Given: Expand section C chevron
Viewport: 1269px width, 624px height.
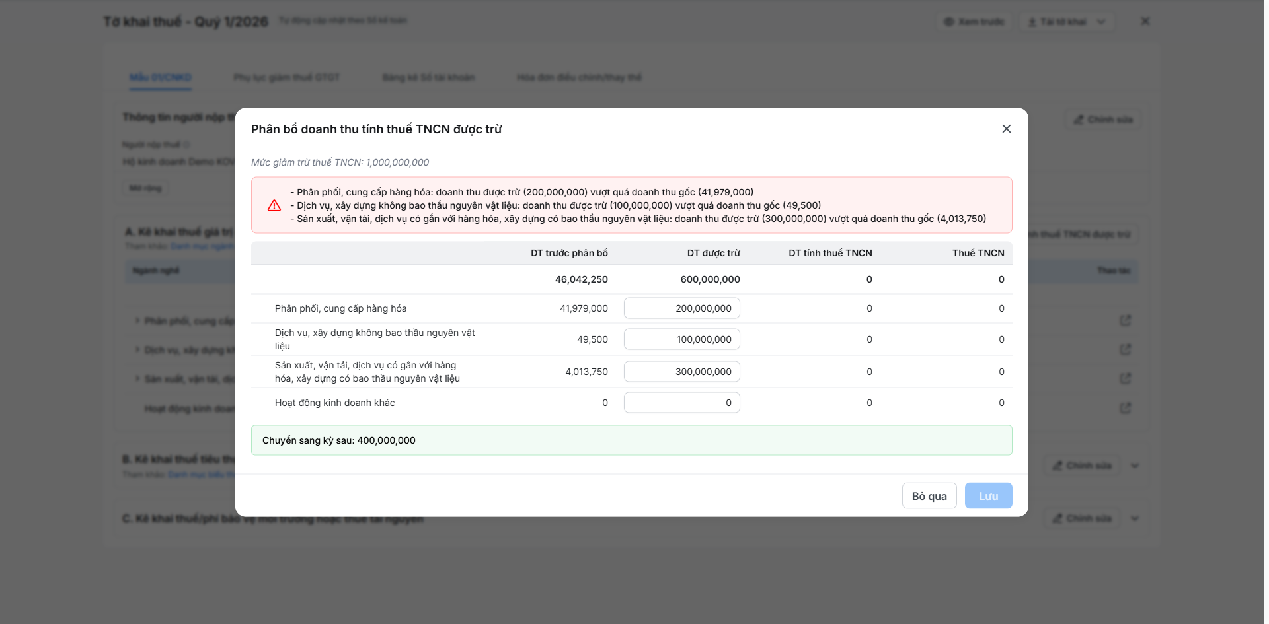Looking at the screenshot, I should coord(1135,518).
